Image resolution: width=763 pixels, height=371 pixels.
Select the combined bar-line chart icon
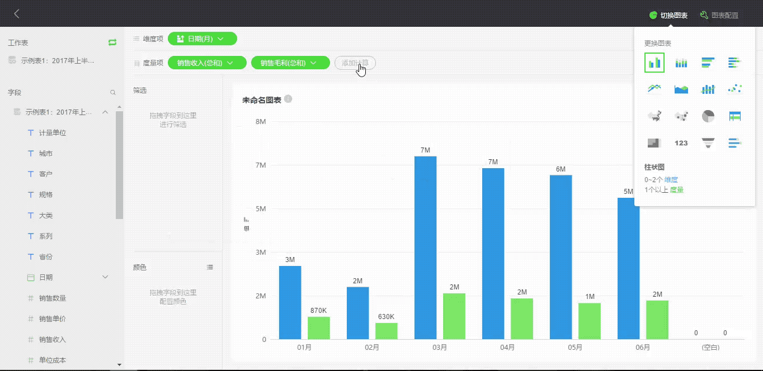708,89
